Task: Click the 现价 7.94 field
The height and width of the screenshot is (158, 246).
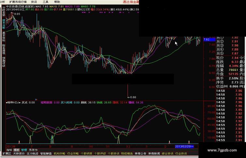Action: point(227,58)
